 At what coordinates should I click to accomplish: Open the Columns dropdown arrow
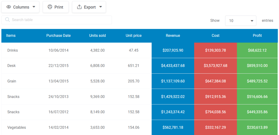click(34, 7)
